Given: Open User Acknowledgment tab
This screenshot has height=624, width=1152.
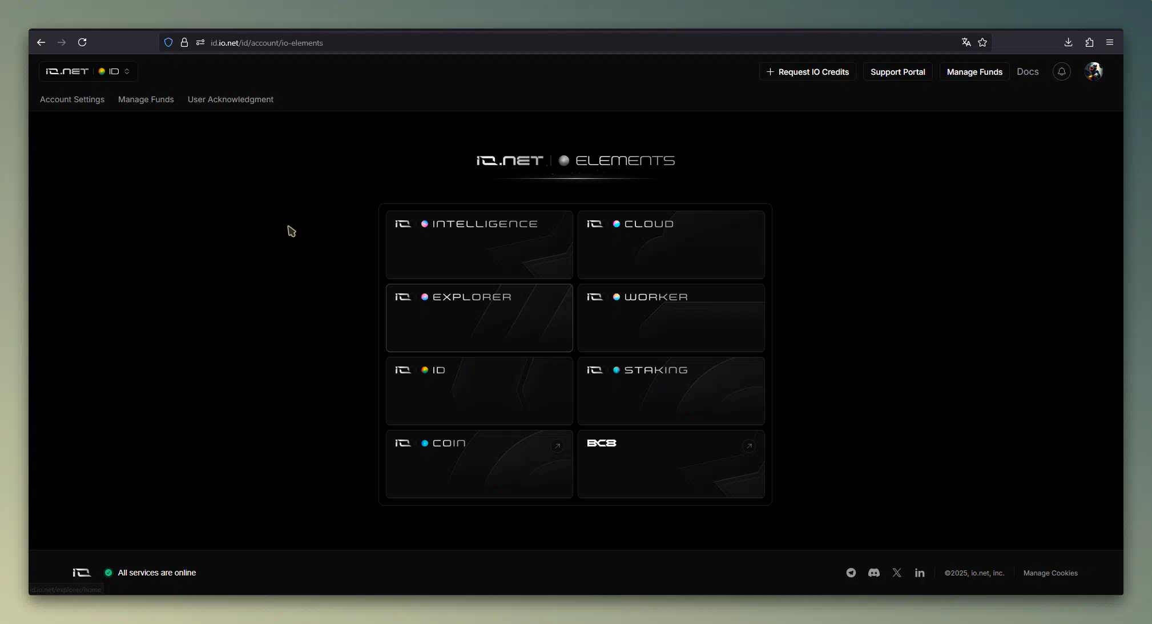Looking at the screenshot, I should pyautogui.click(x=231, y=99).
